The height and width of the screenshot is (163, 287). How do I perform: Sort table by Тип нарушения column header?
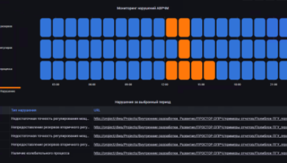(24, 110)
